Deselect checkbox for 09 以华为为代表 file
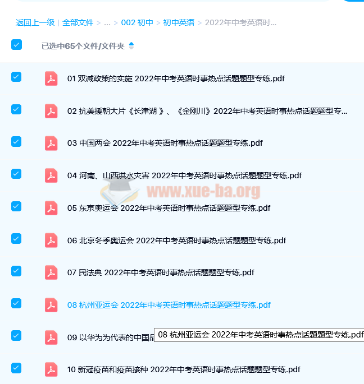 [16, 335]
